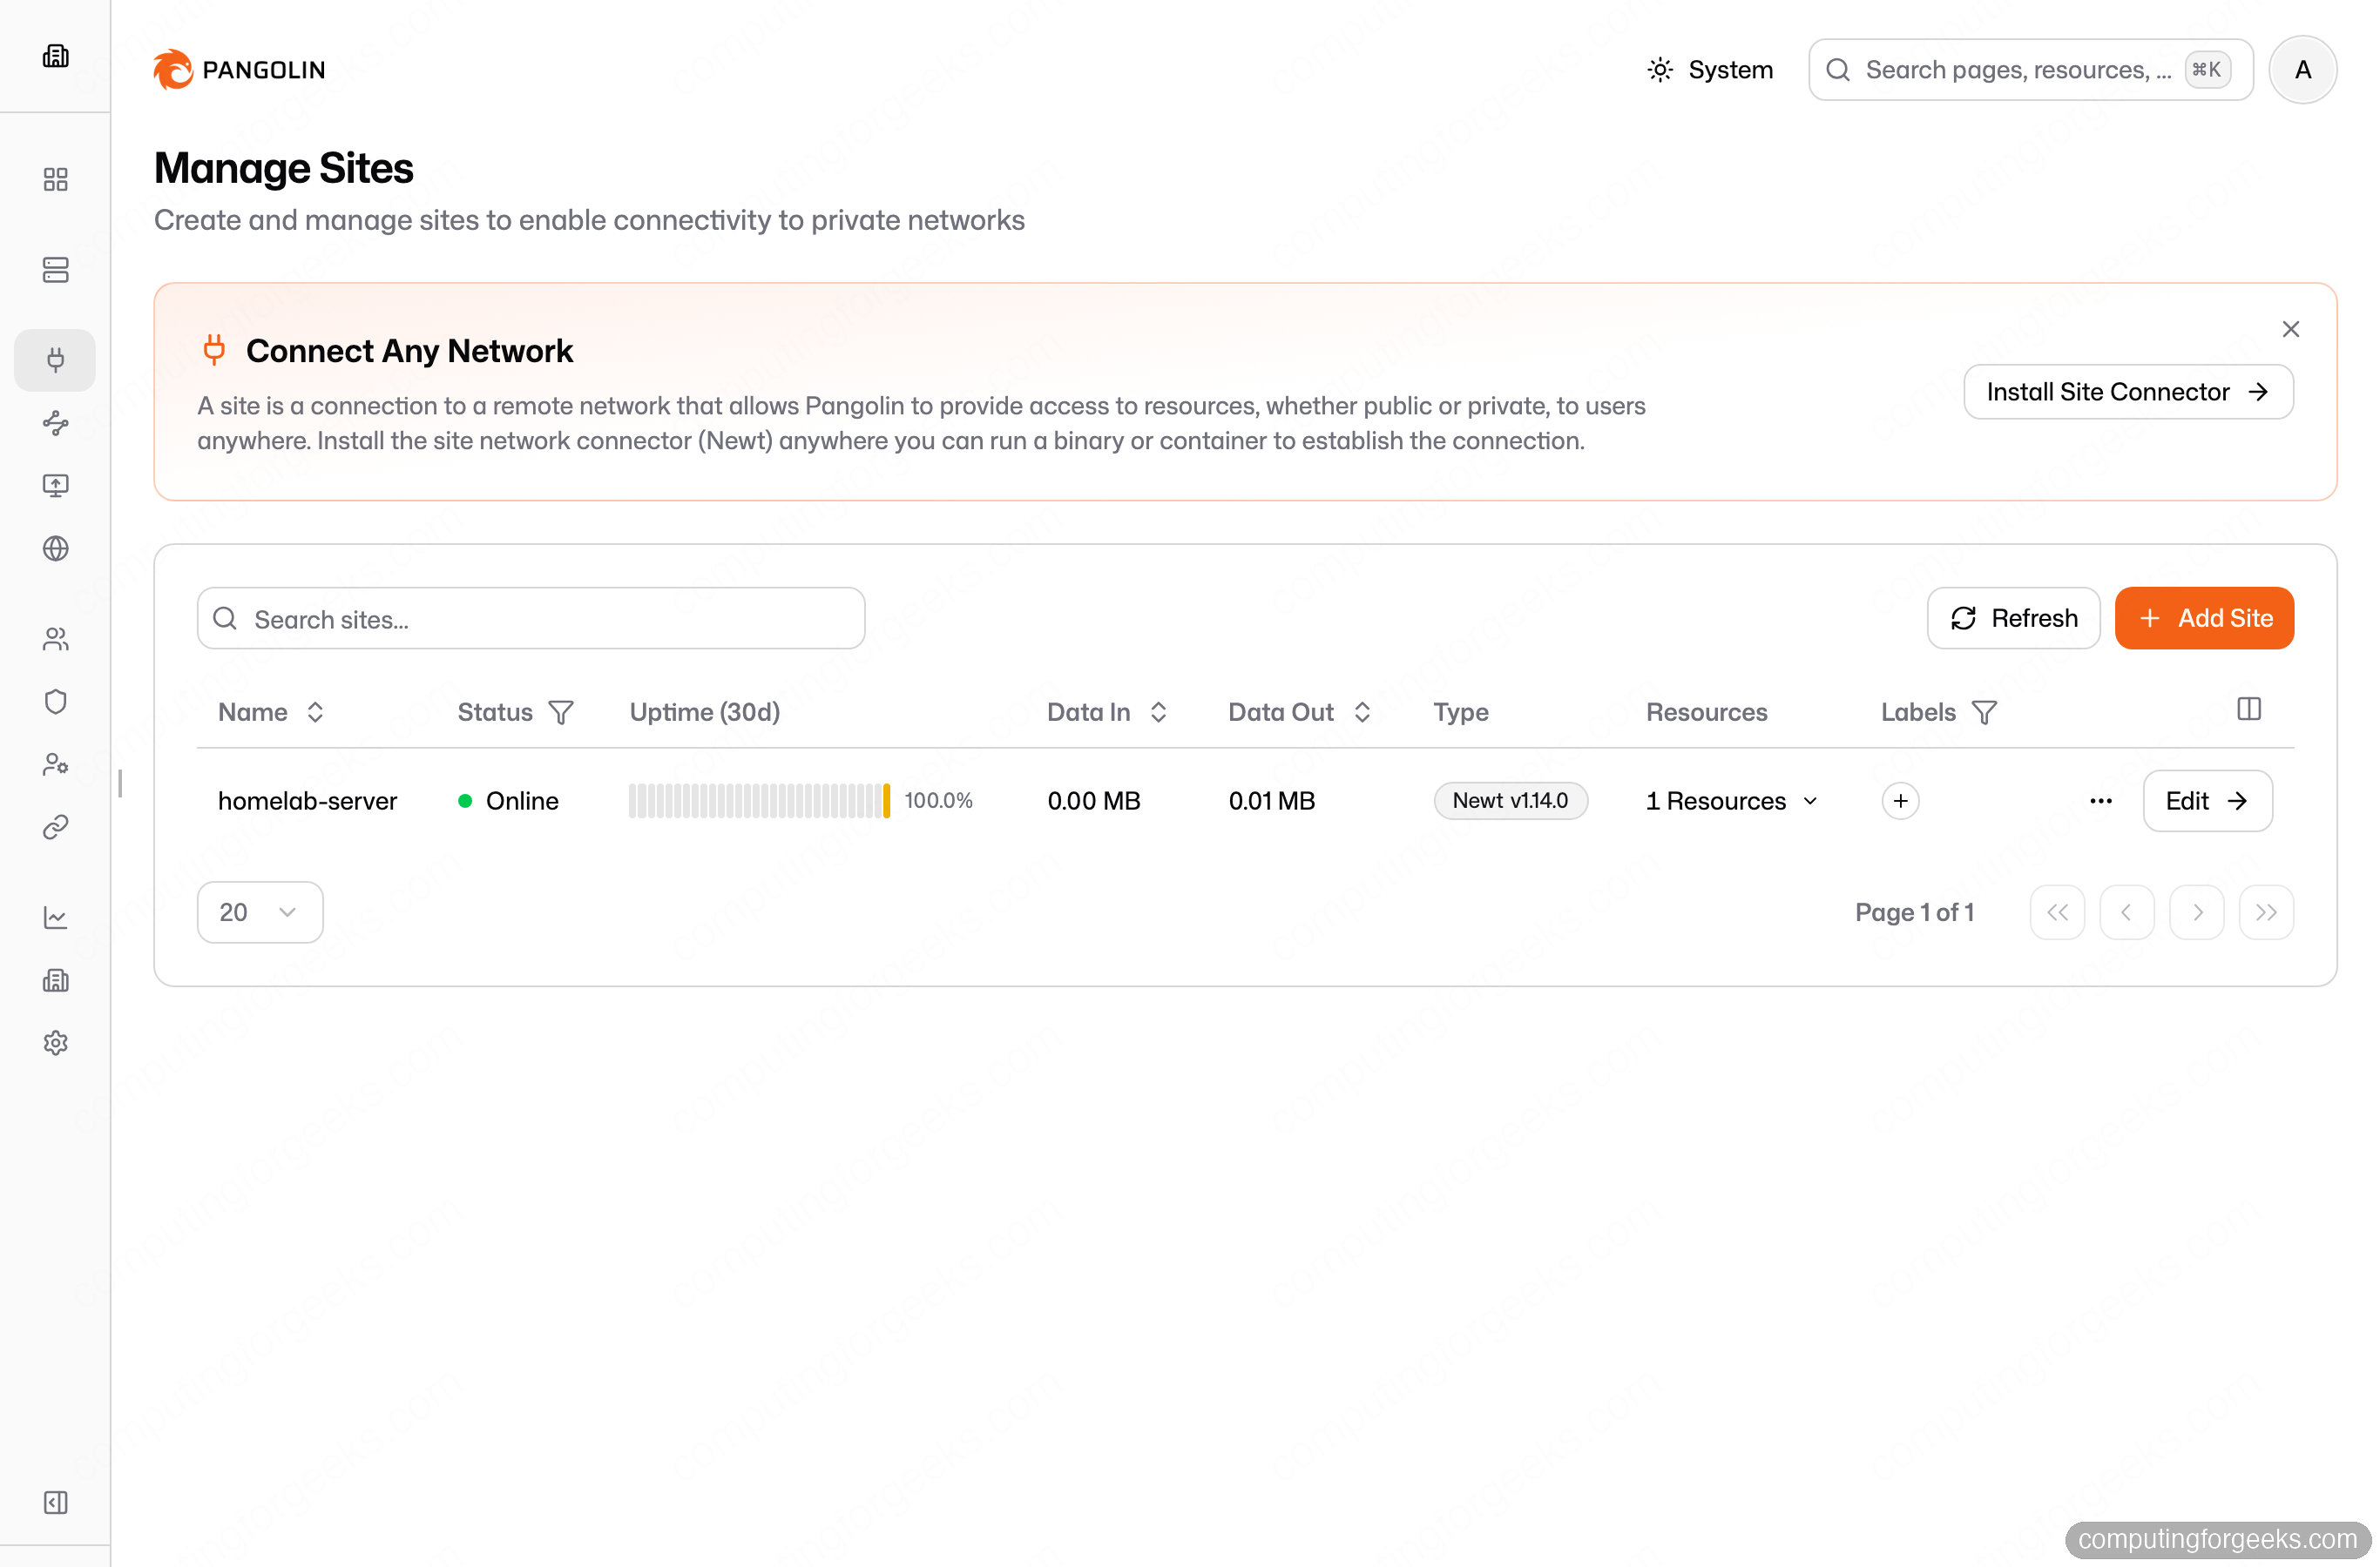Expand the 1 Resources dropdown
This screenshot has height=1567, width=2380.
click(x=1731, y=802)
